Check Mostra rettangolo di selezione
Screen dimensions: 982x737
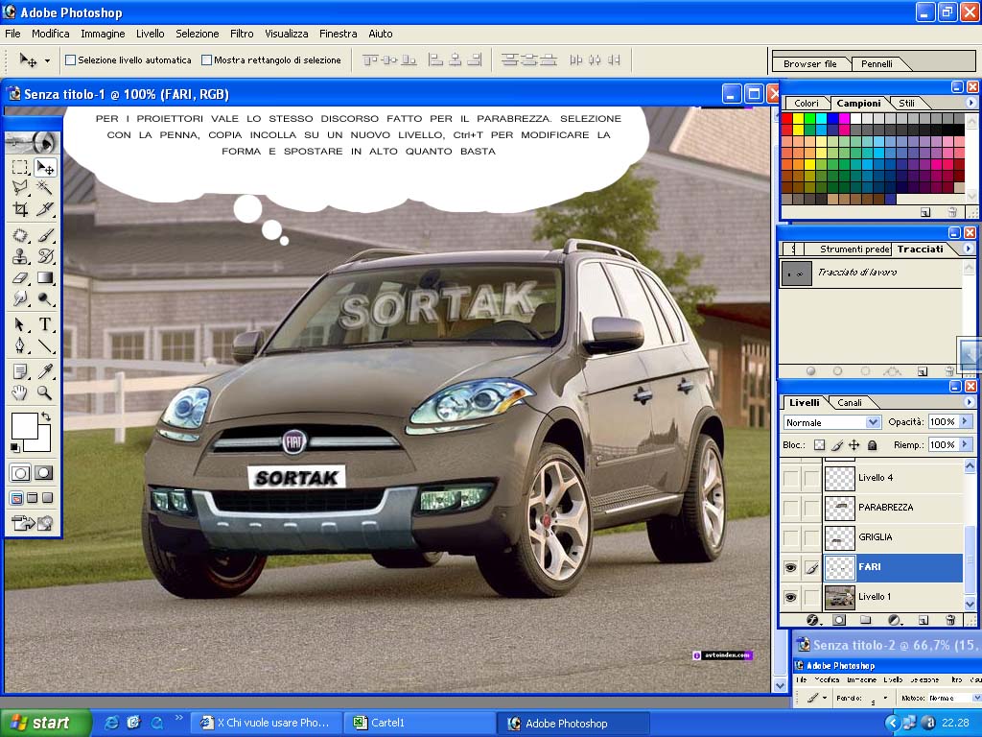click(x=207, y=60)
